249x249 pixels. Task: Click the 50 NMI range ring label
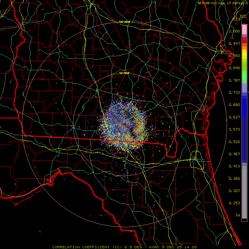124,73
